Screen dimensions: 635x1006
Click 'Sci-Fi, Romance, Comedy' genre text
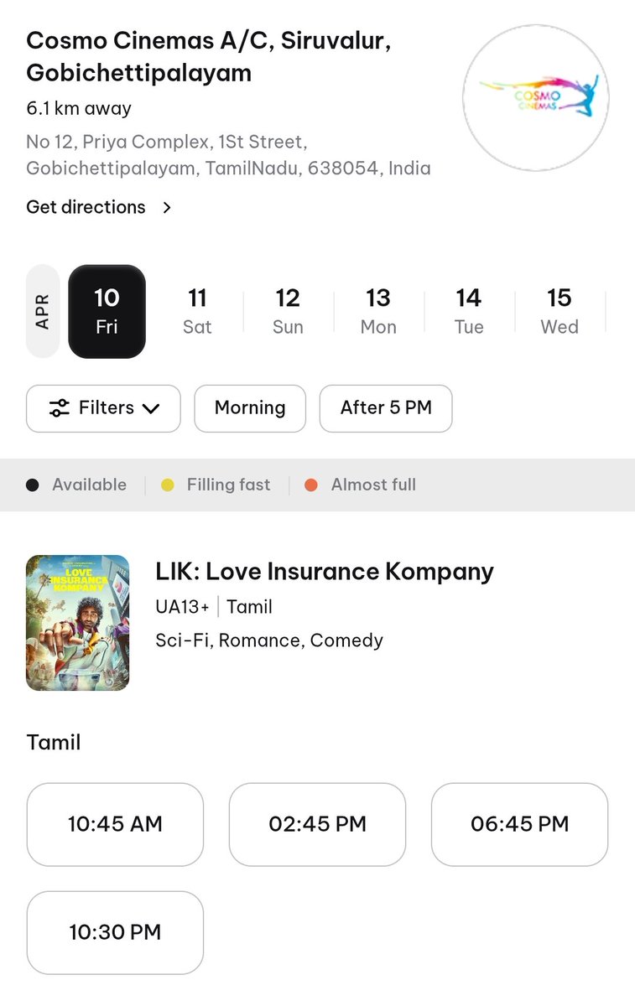(x=269, y=640)
